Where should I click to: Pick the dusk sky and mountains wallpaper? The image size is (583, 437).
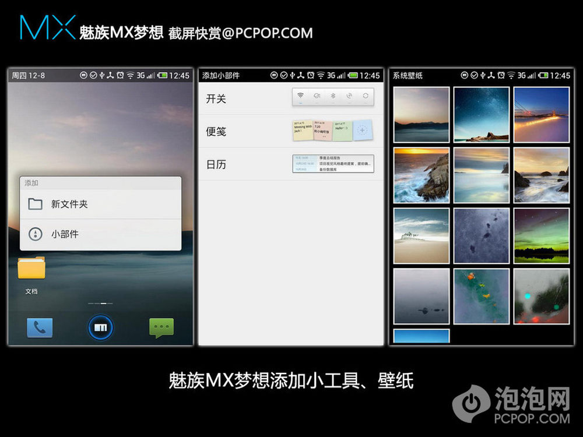pos(422,114)
